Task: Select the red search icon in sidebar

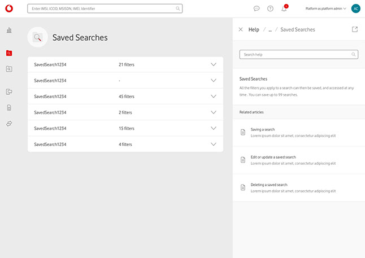Action: [9, 53]
